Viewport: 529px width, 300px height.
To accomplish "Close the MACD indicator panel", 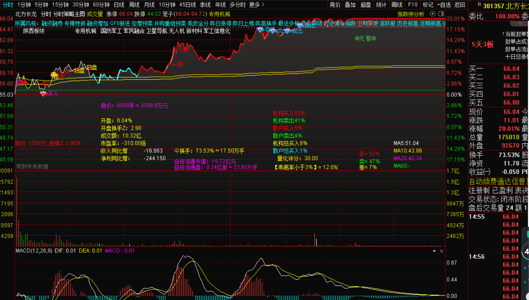I will pyautogui.click(x=441, y=251).
